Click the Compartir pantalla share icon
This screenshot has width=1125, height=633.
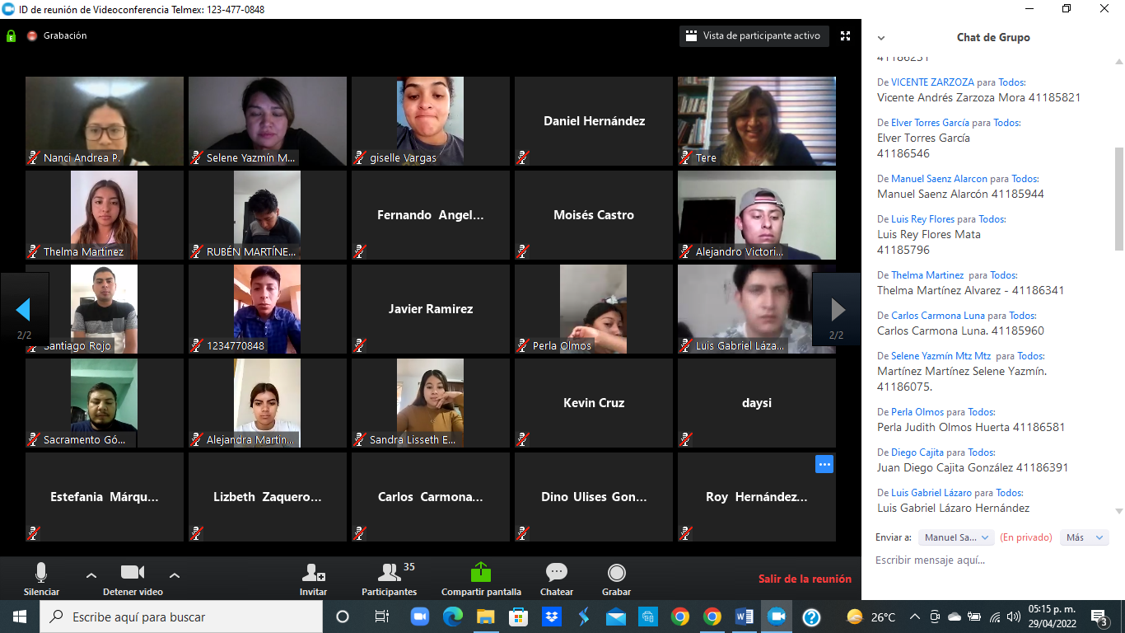pyautogui.click(x=481, y=573)
